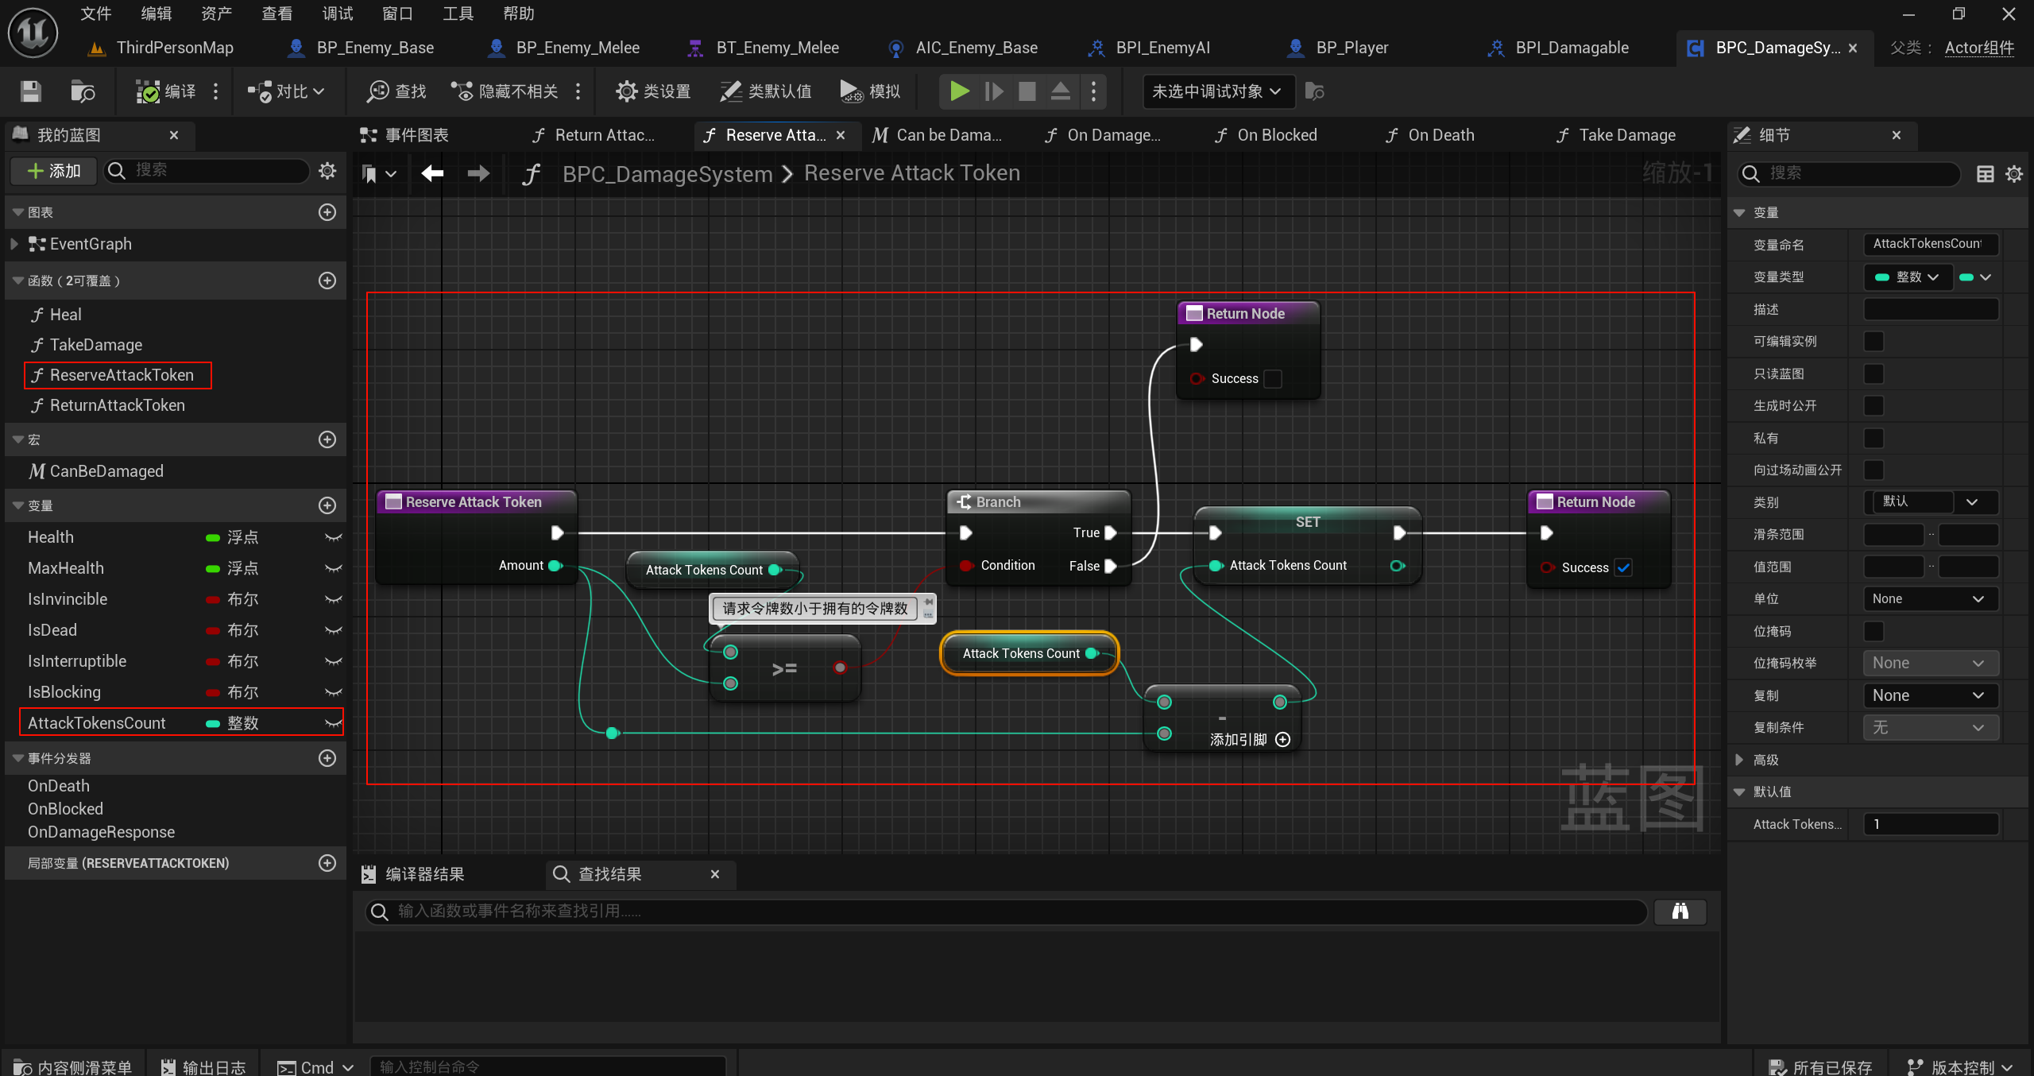Click the Save blueprint icon
Viewport: 2034px width, 1076px height.
click(x=30, y=91)
